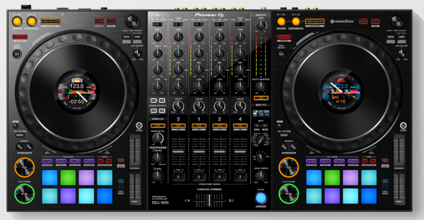The image size is (424, 220).
Task: Click channel 1 crossfader assign switch
Action: click(199, 177)
